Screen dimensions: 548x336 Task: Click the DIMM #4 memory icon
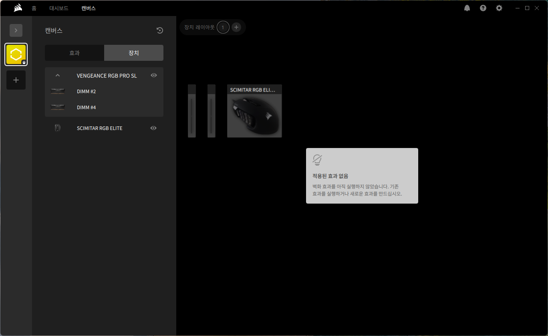(x=58, y=107)
